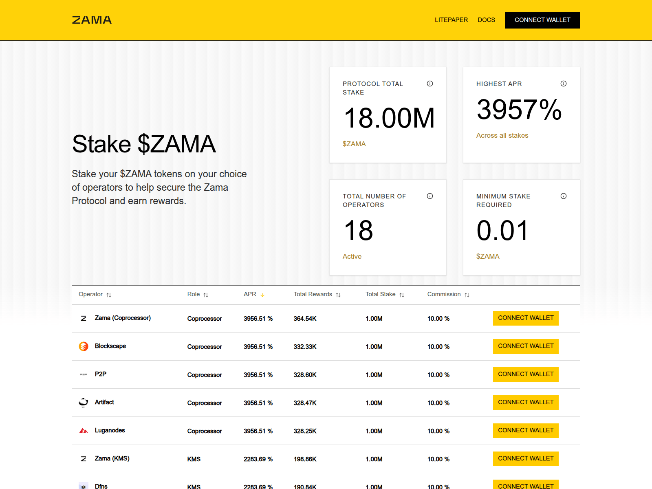Click the 18.00M protocol stake figure
Viewport: 652px width, 489px height.
(x=389, y=118)
